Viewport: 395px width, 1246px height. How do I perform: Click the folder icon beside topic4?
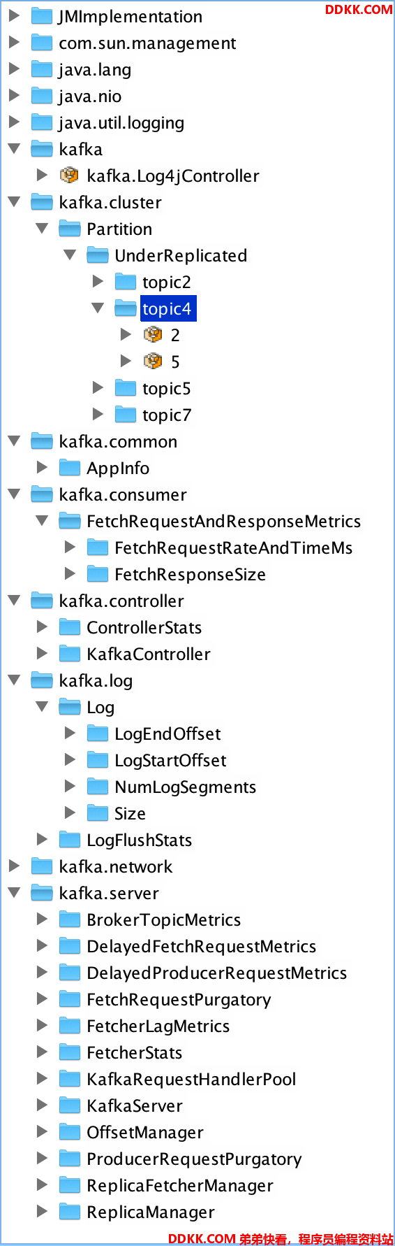click(126, 308)
